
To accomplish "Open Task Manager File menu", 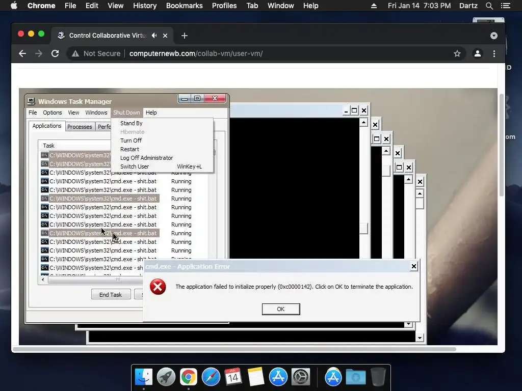I will tap(33, 113).
